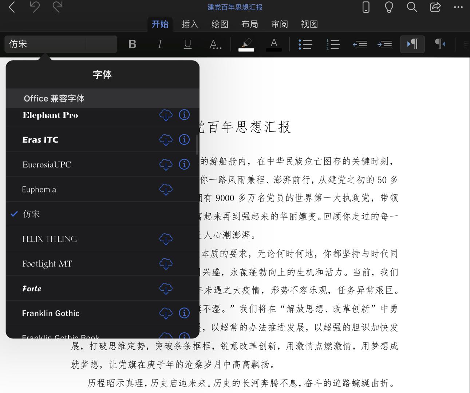
Task: Decrease the paragraph indent
Action: coord(360,44)
